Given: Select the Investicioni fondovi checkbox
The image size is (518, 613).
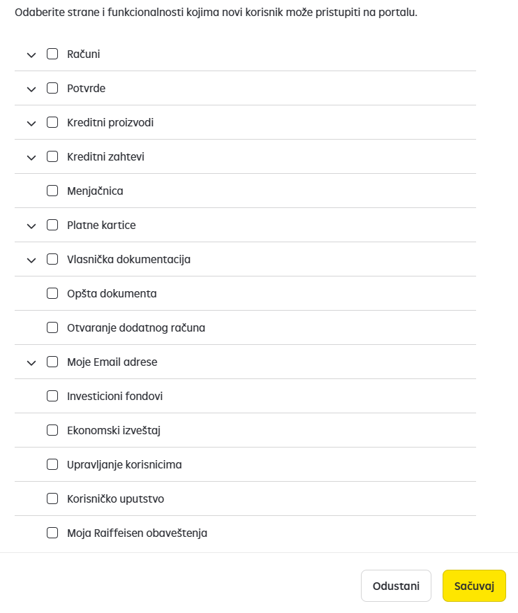Looking at the screenshot, I should (52, 396).
